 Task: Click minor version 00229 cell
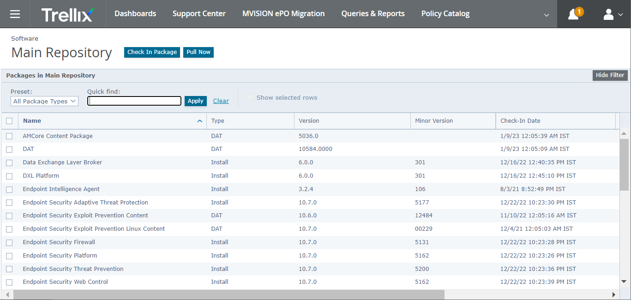(423, 229)
